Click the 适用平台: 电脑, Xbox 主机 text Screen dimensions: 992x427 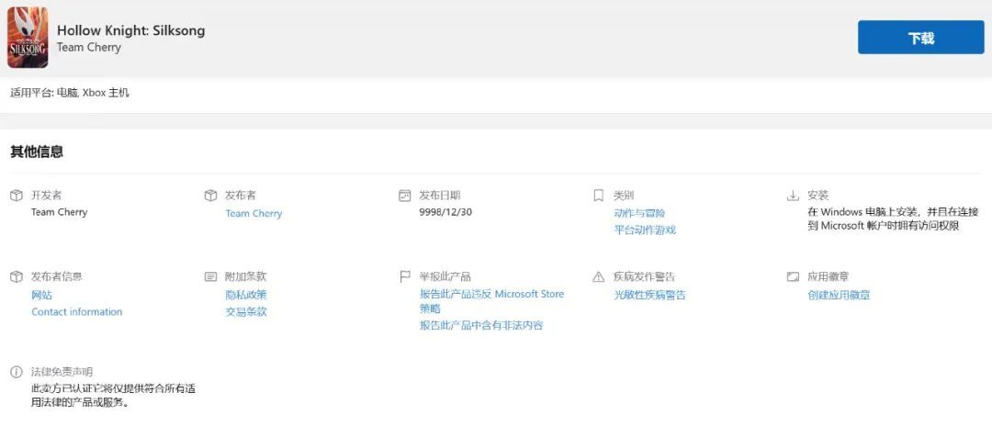coord(70,93)
